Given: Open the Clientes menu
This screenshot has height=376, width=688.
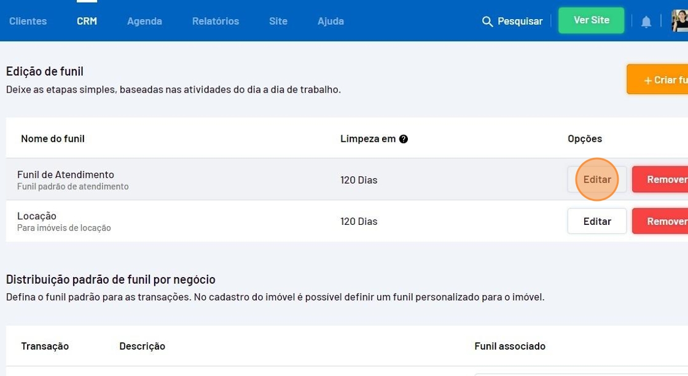Looking at the screenshot, I should coord(28,21).
